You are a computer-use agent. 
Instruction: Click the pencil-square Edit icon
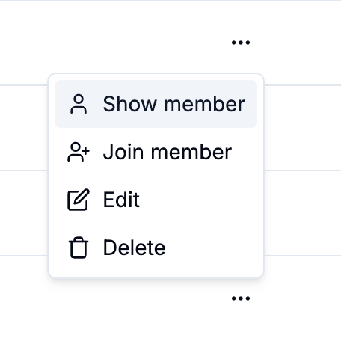click(79, 200)
